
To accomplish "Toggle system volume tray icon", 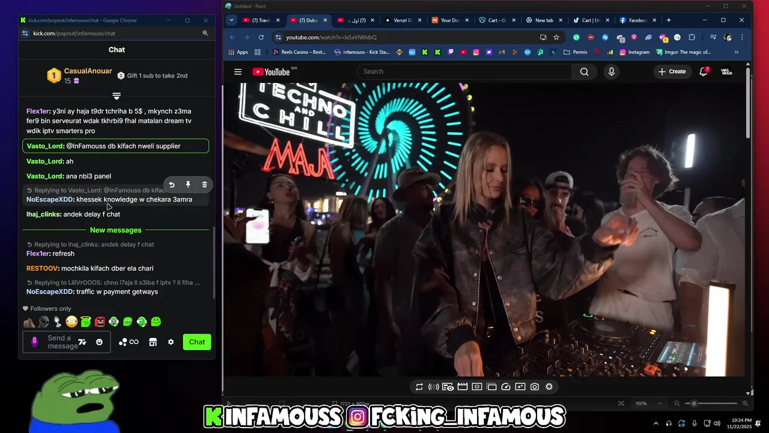I will pos(717,423).
